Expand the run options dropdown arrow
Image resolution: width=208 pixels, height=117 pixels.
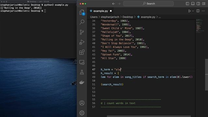coord(193,11)
